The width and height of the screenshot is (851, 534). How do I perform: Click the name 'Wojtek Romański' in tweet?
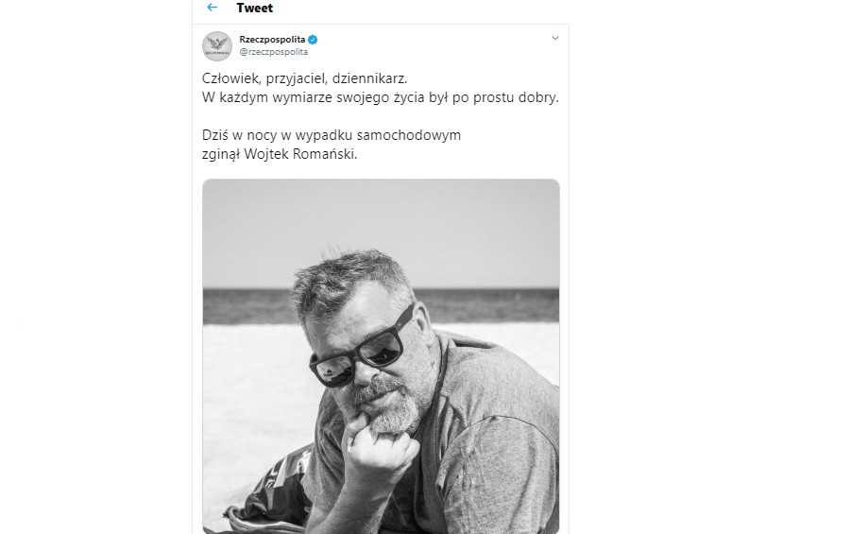(x=301, y=154)
